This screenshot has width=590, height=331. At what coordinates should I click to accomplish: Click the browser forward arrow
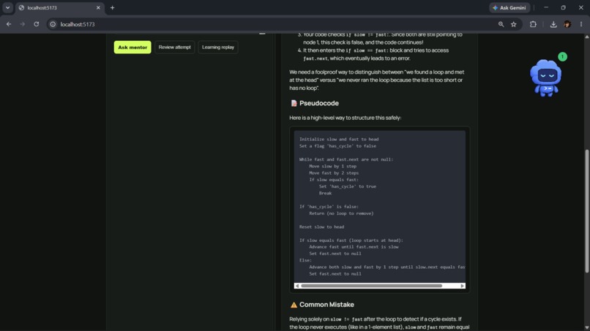coord(23,24)
